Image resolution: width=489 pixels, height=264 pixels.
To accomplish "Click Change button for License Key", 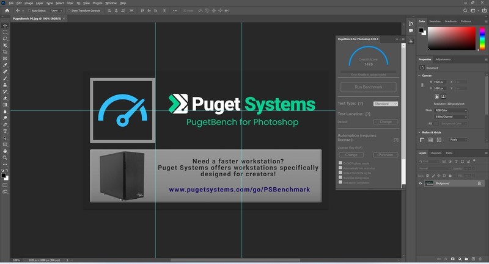I will click(x=351, y=155).
